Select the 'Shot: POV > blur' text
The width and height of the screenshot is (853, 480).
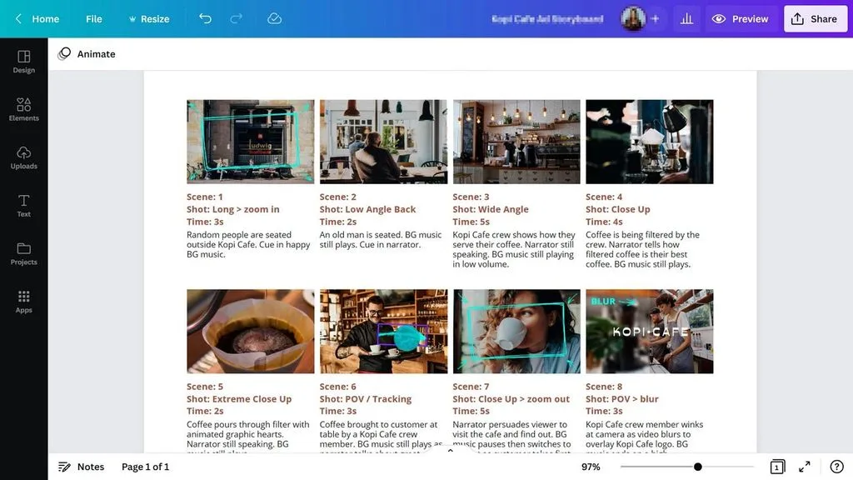[621, 399]
